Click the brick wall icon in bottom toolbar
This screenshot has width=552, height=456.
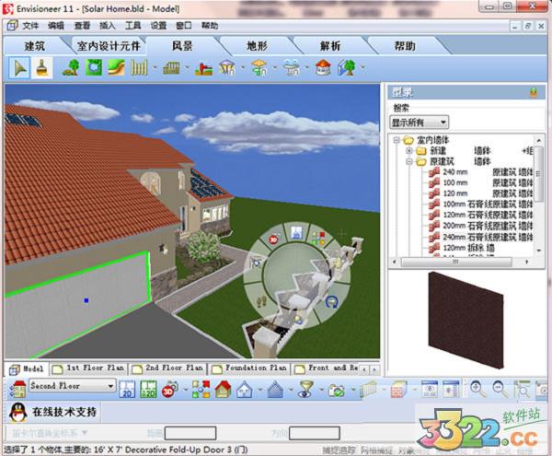pos(399,390)
